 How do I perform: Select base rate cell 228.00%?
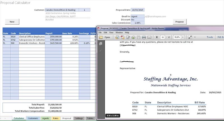point(70,43)
